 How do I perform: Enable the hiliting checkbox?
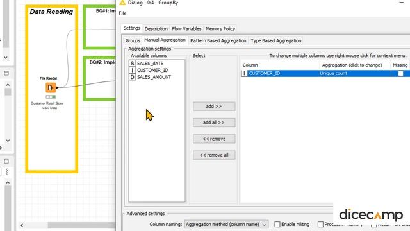pyautogui.click(x=277, y=224)
